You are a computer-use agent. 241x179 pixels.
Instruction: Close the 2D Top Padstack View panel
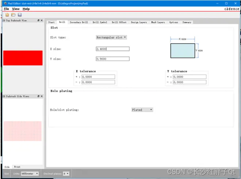42,20
